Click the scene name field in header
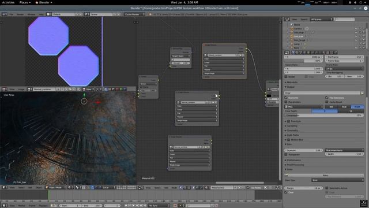The image size is (369, 208). pyautogui.click(x=101, y=14)
